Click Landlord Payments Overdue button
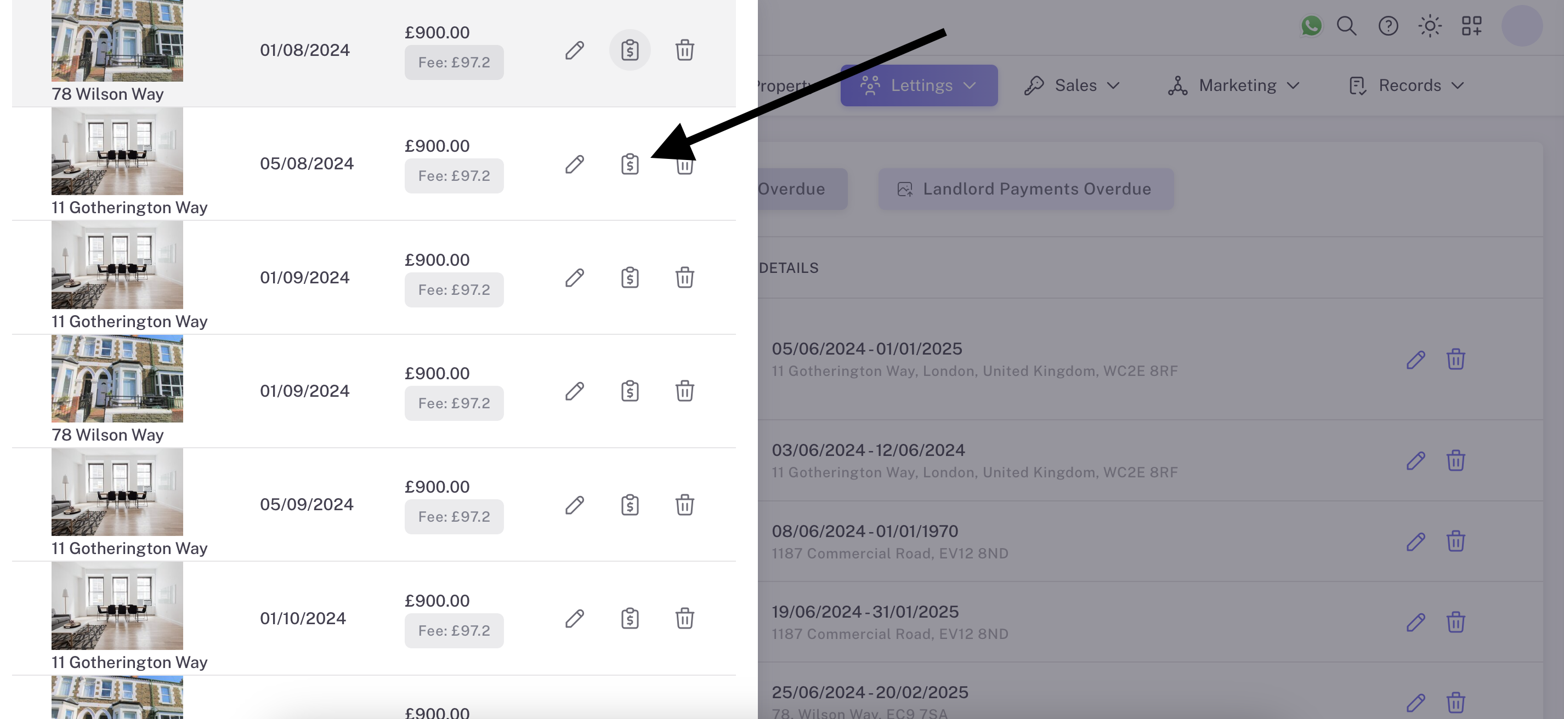 tap(1025, 189)
